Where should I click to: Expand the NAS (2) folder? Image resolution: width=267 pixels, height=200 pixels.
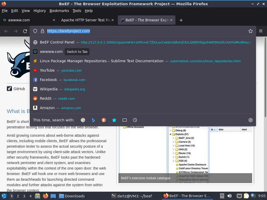[x=173, y=149]
